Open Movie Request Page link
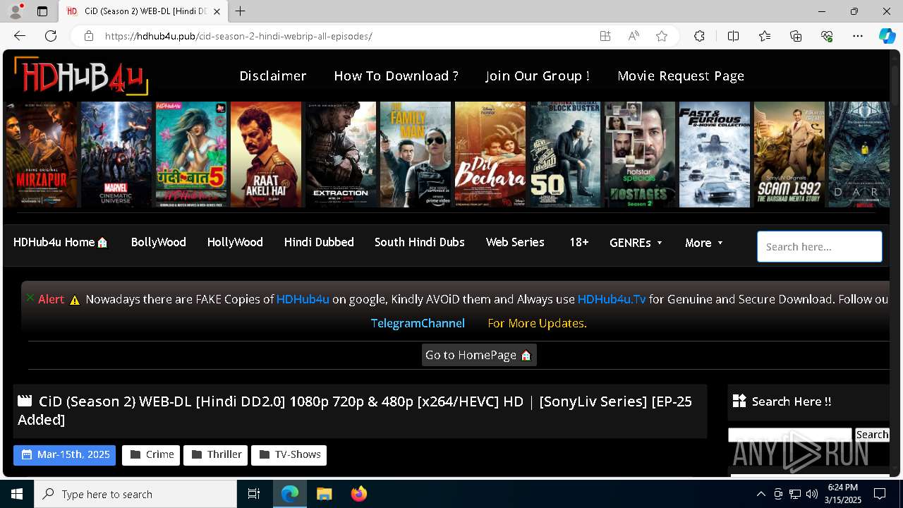The height and width of the screenshot is (508, 903). point(681,75)
